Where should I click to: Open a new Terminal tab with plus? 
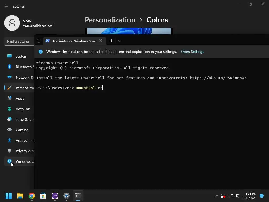[111, 41]
